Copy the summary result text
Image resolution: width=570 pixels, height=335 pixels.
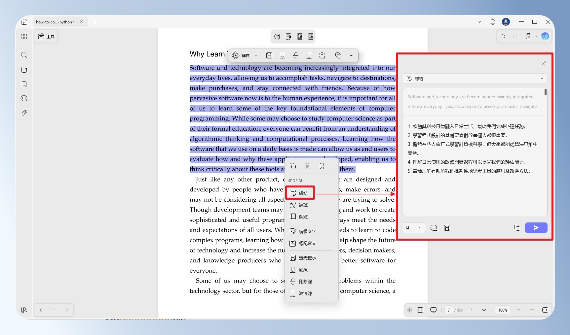[517, 228]
